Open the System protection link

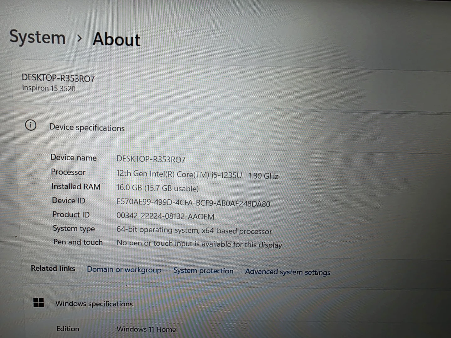[x=203, y=270]
